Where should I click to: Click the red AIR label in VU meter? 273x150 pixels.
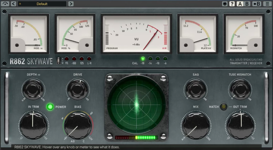[x=164, y=48]
